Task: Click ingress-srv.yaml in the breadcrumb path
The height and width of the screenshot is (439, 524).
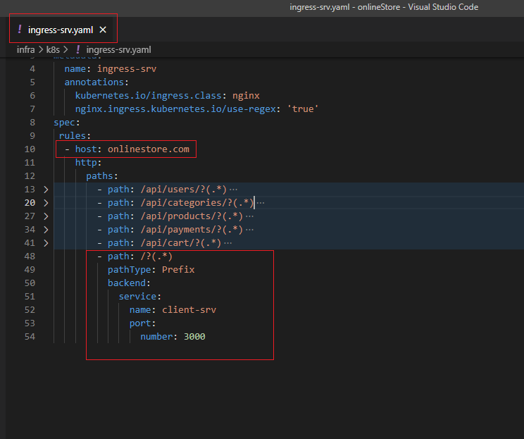Action: (x=118, y=50)
